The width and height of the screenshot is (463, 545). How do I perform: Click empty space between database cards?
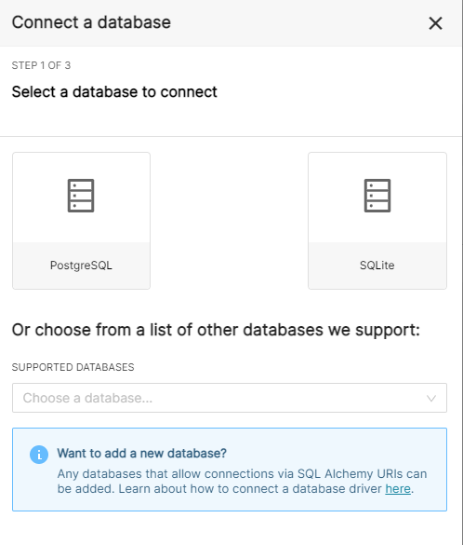tap(229, 221)
